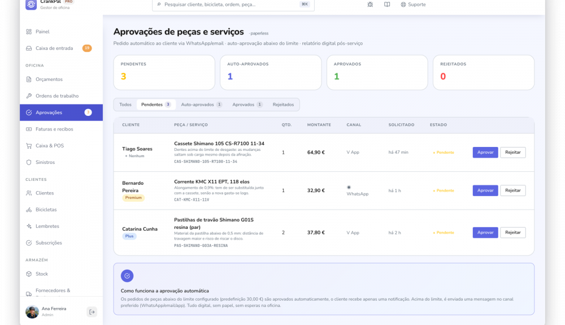This screenshot has height=325, width=565.
Task: Click the Corrente KMC X11 EPT part name
Action: (x=212, y=181)
